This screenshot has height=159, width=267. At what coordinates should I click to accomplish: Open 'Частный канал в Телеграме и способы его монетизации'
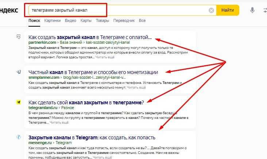[x=93, y=72]
